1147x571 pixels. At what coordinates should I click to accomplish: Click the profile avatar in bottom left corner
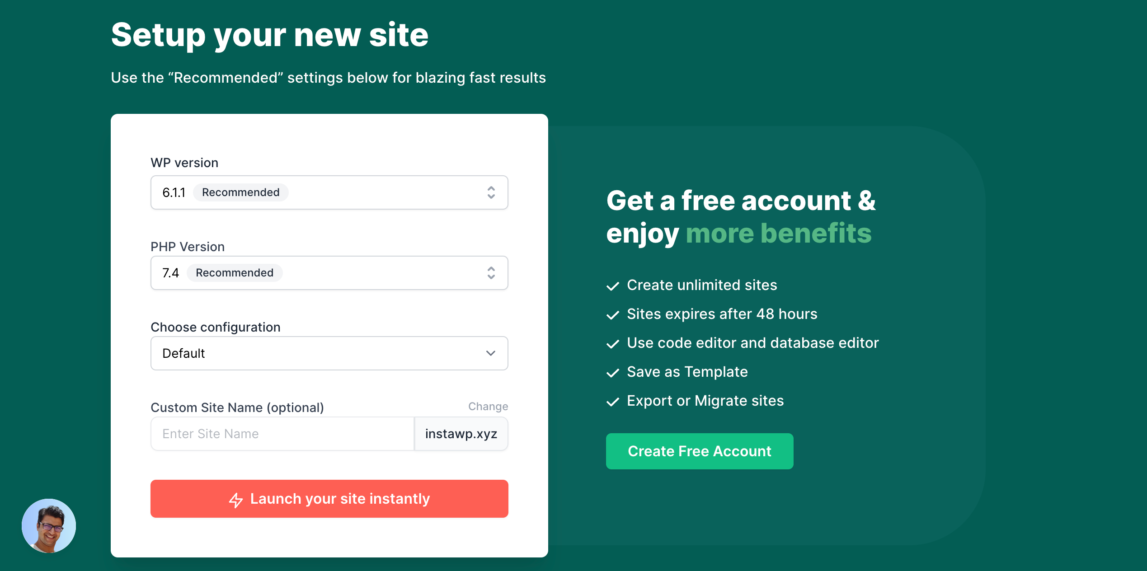(48, 526)
